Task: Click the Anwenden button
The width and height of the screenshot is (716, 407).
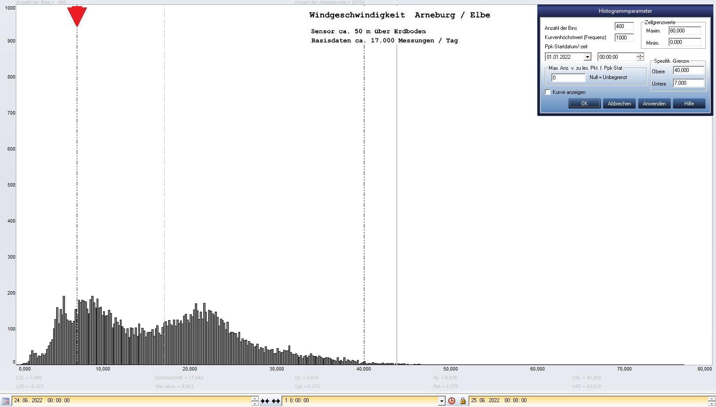Action: (x=654, y=104)
